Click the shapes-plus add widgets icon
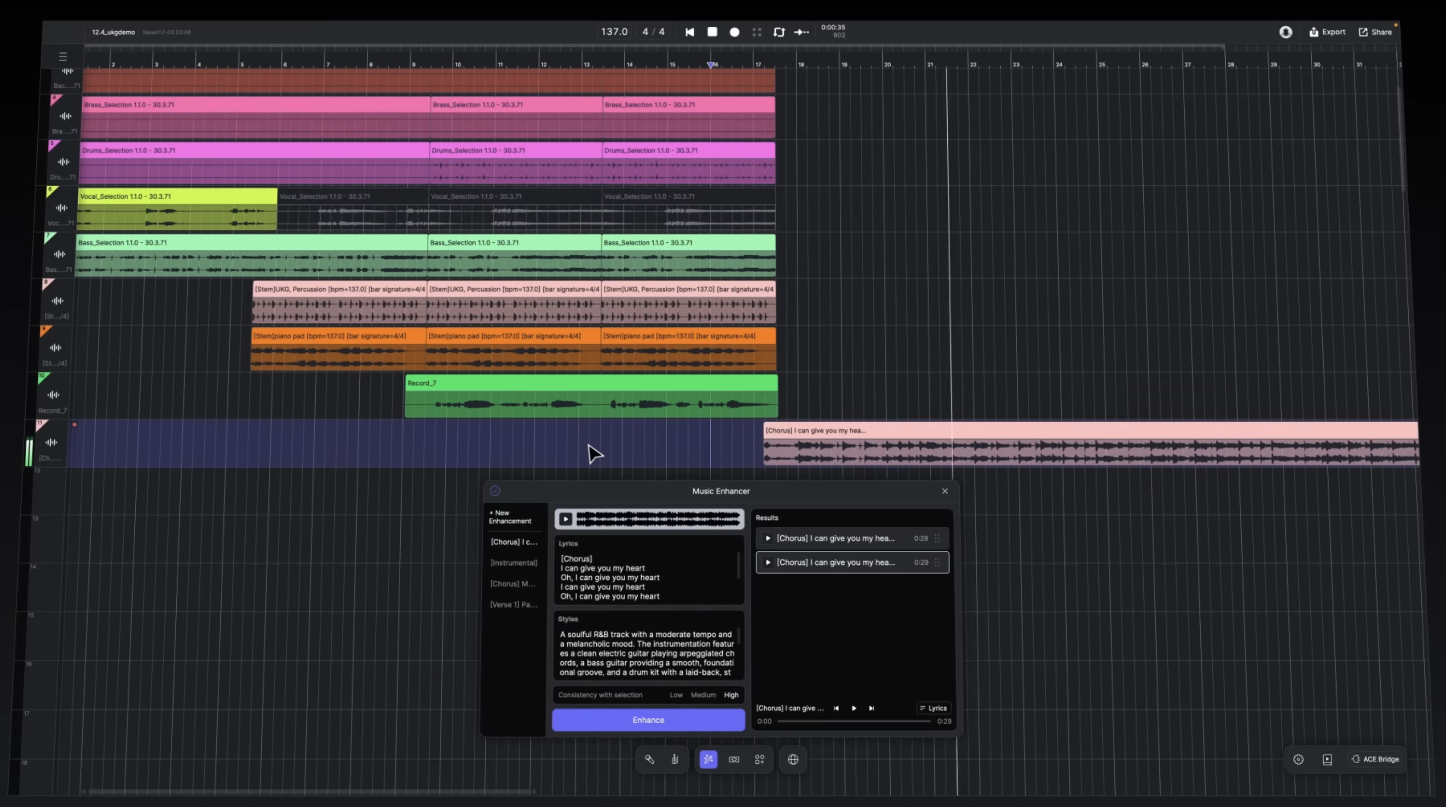This screenshot has height=807, width=1446. pyautogui.click(x=760, y=759)
